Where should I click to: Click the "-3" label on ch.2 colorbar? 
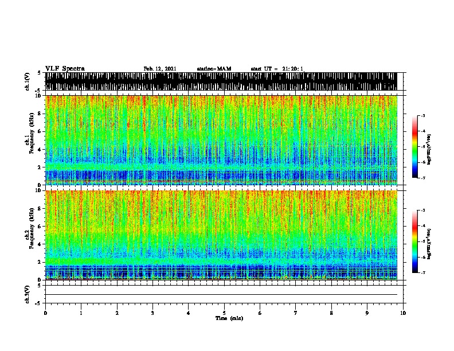click(423, 210)
